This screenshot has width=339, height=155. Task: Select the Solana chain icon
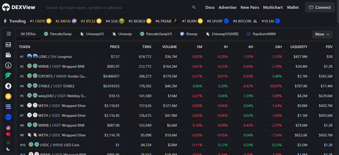pyautogui.click(x=8, y=107)
